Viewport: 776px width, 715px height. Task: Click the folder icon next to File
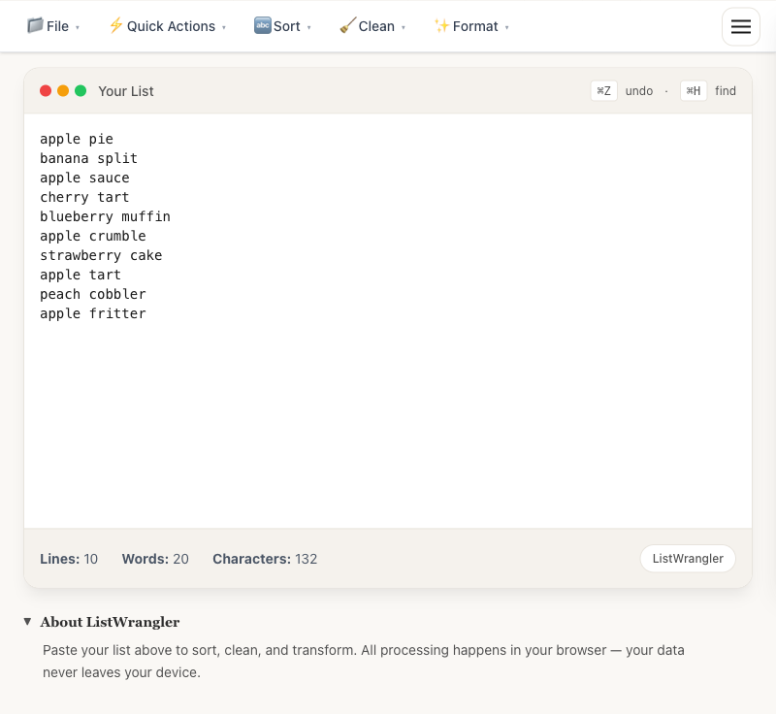pyautogui.click(x=35, y=26)
